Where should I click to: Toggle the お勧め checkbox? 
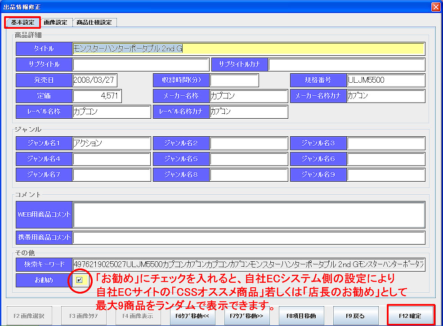click(80, 280)
